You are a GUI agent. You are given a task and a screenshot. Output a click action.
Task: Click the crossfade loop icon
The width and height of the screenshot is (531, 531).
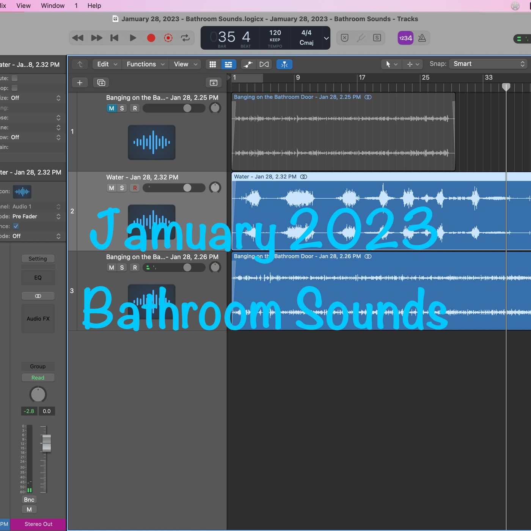[264, 64]
